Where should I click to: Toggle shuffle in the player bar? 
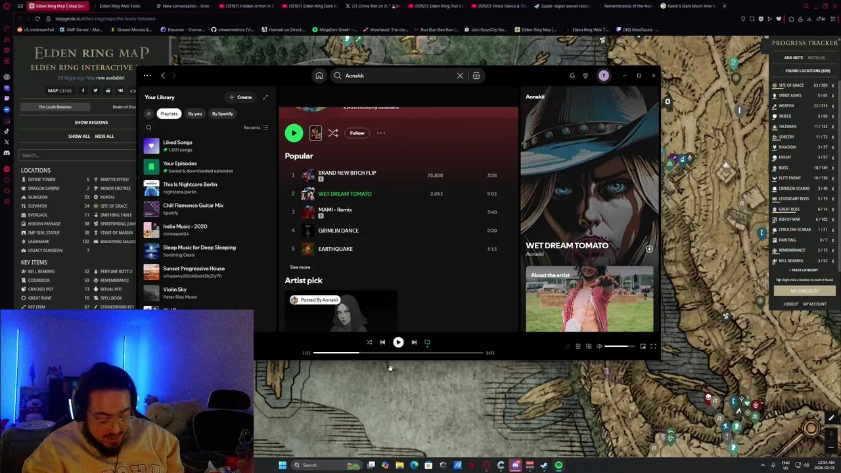pyautogui.click(x=369, y=342)
